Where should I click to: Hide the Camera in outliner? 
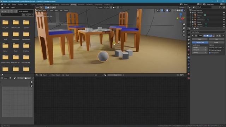click(224, 15)
